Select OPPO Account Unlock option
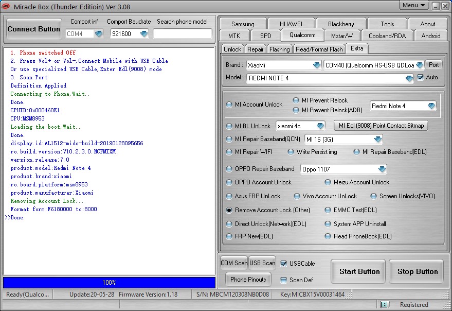 (x=229, y=182)
